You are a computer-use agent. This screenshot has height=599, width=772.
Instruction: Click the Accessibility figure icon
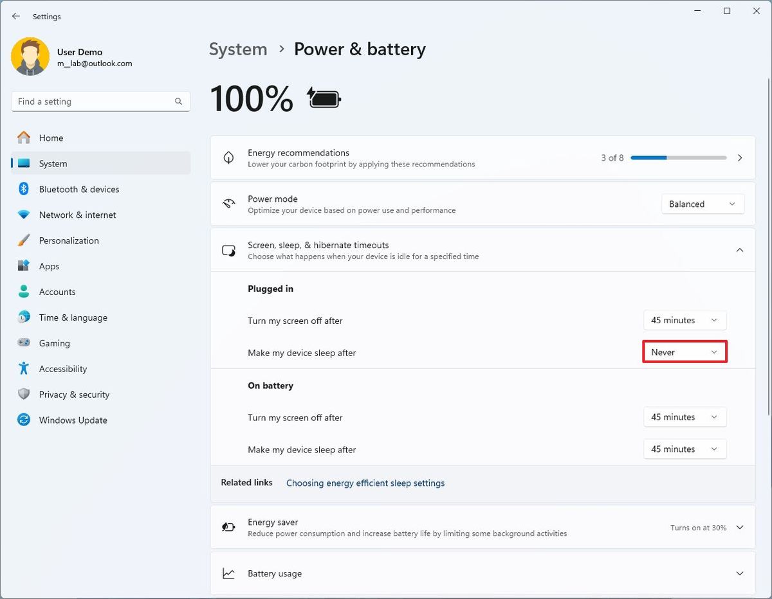(24, 369)
